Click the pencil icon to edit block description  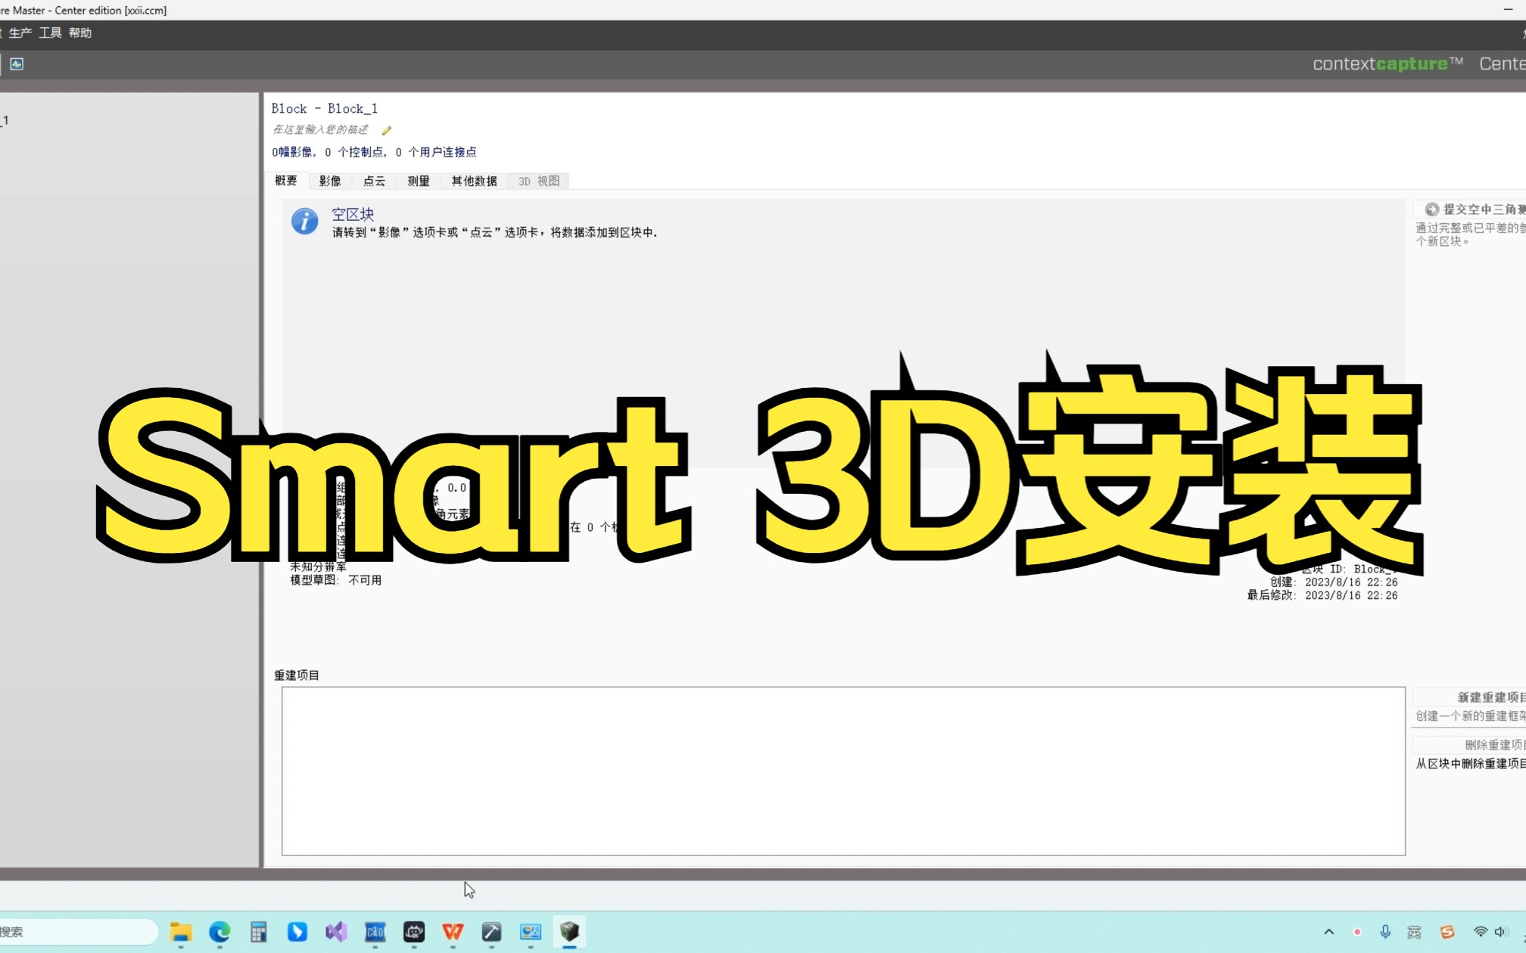387,130
